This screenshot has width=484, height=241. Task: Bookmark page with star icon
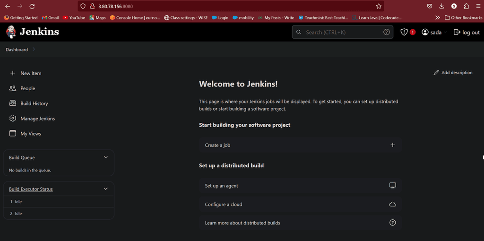[x=379, y=6]
